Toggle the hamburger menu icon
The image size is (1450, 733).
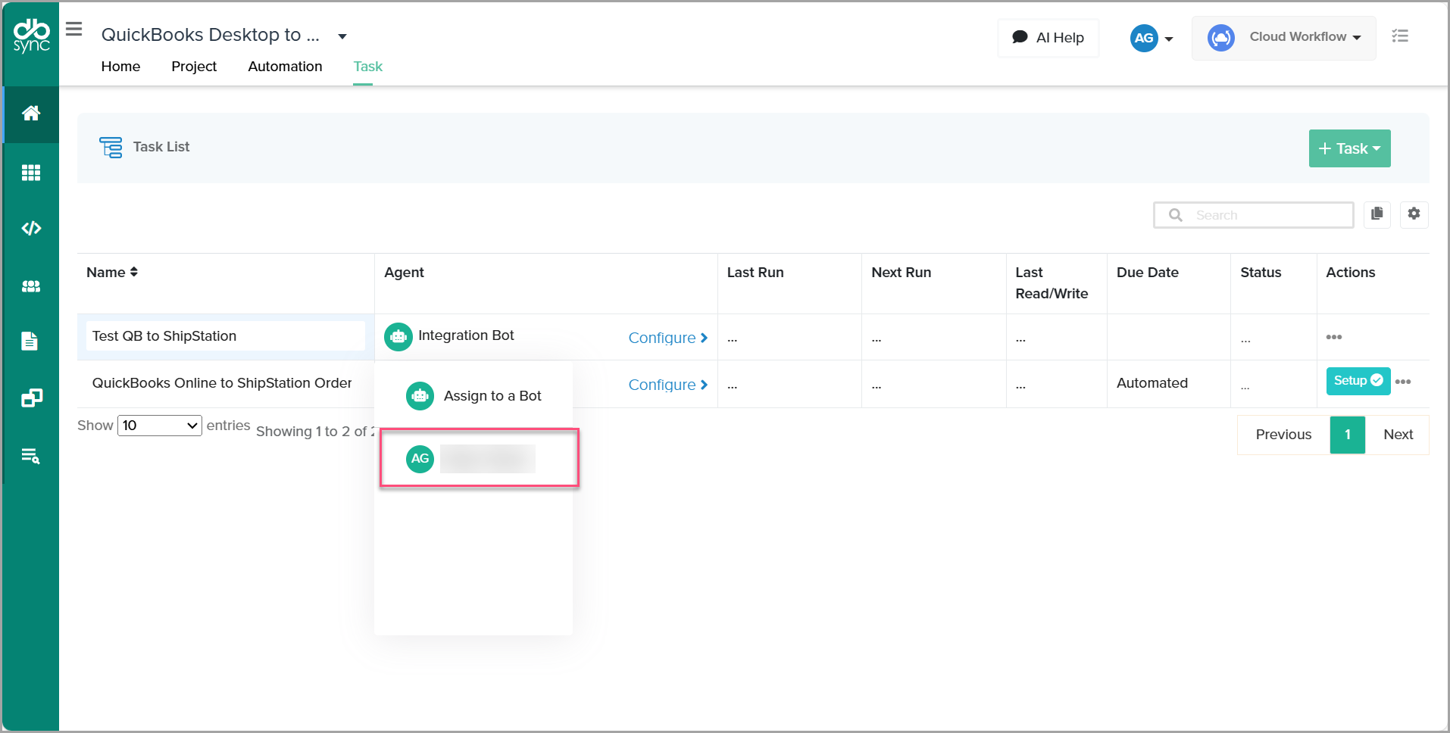click(x=73, y=30)
